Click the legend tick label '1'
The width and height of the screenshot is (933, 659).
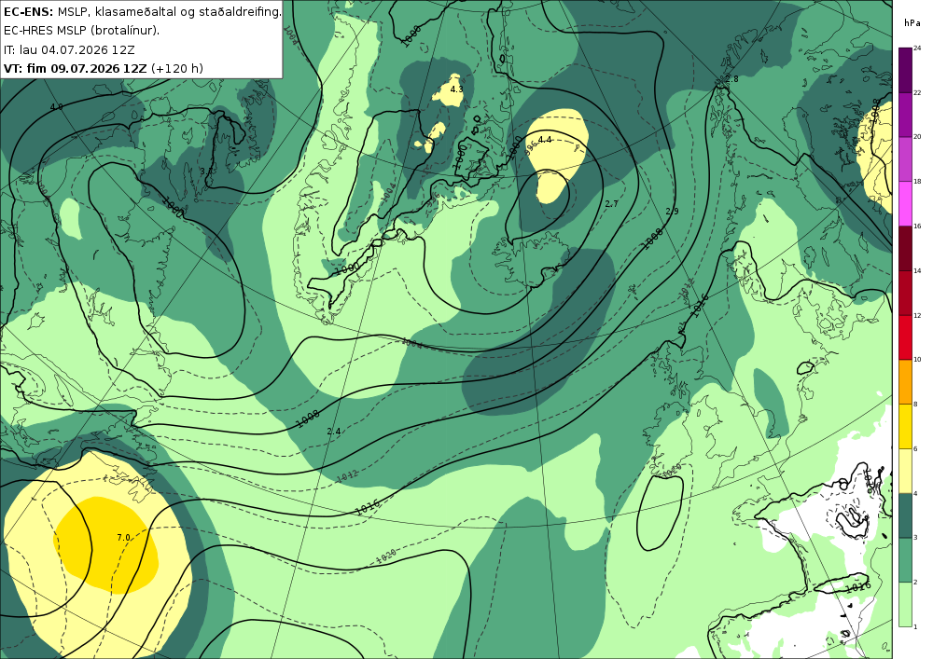tap(915, 626)
